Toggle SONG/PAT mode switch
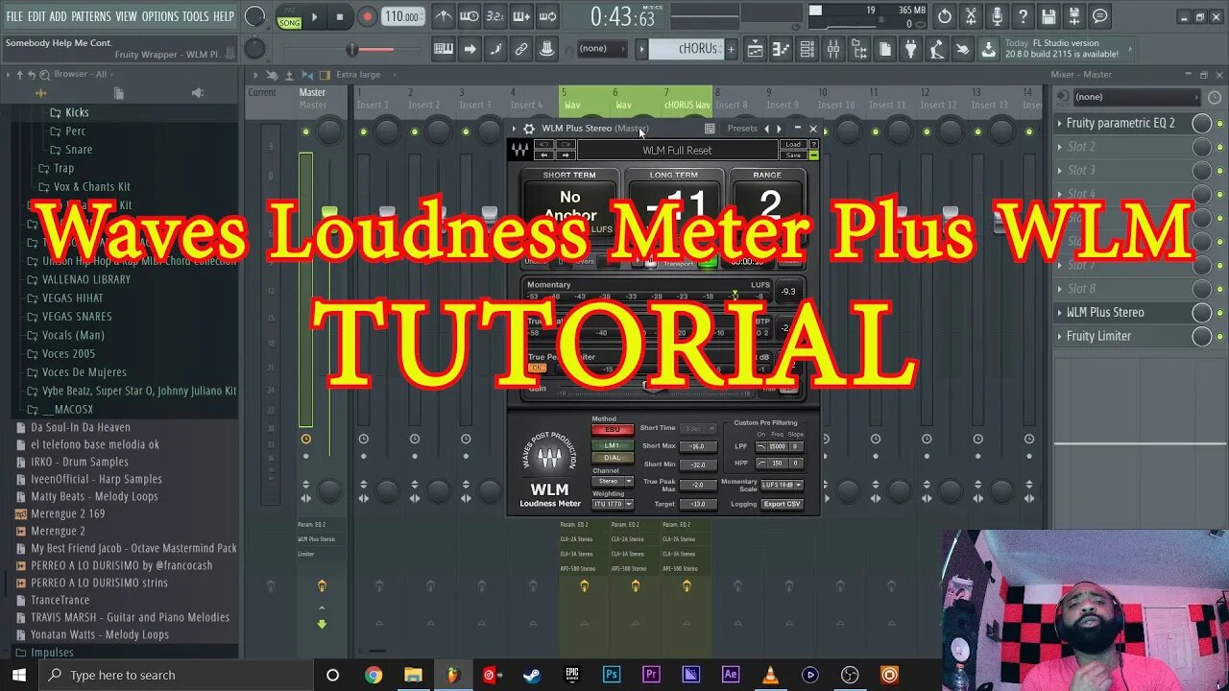The image size is (1229, 691). tap(289, 17)
